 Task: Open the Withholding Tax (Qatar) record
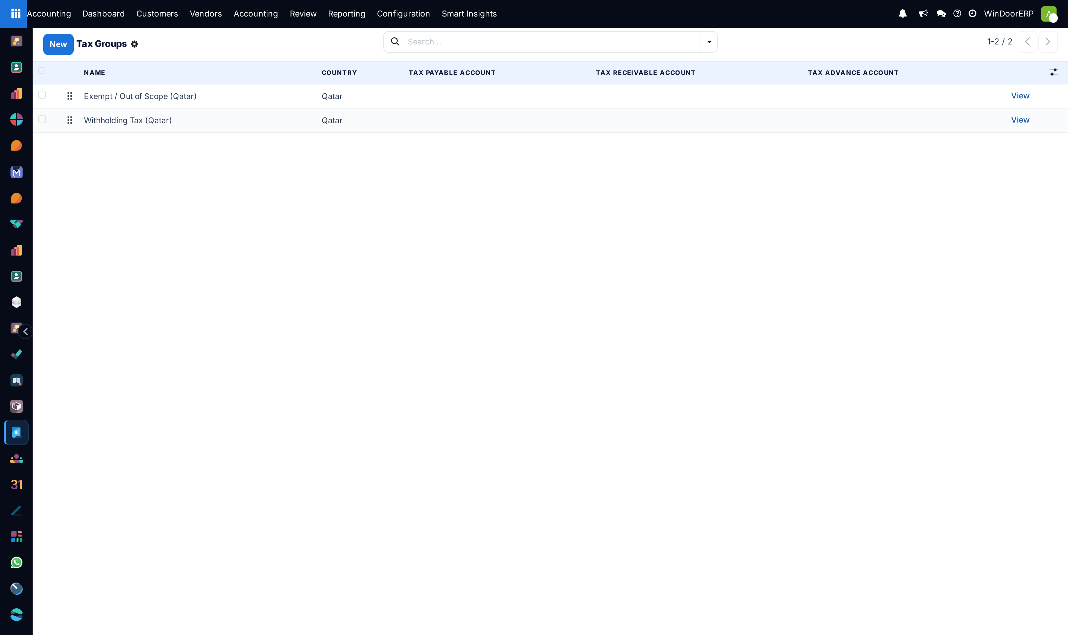(x=128, y=120)
